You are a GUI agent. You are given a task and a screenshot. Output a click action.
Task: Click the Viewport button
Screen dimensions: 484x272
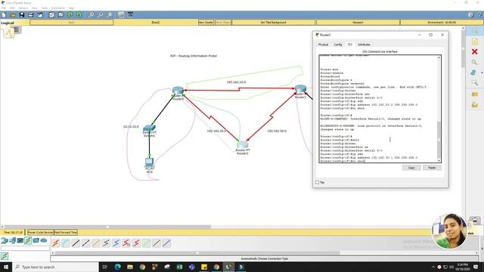pos(358,23)
